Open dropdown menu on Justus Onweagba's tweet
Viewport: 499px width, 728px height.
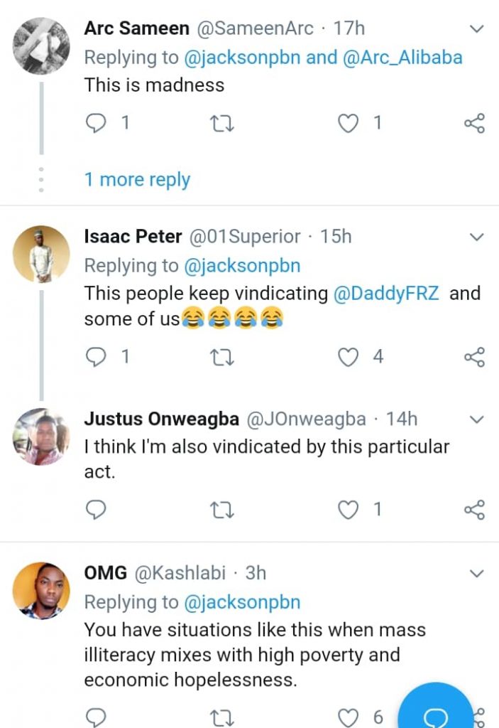click(477, 420)
